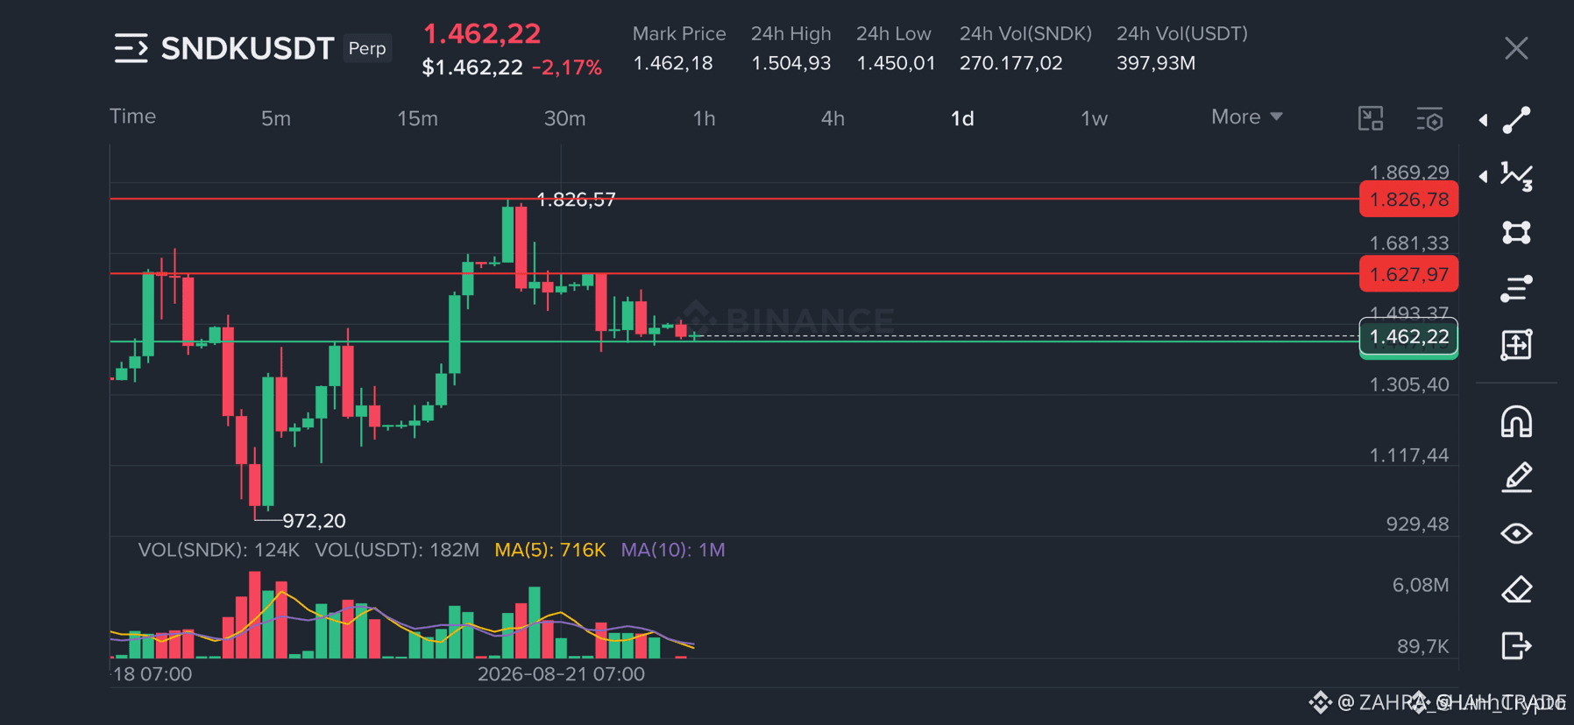Toggle the magnet snap mode
Screen dimensions: 1574x725
(1516, 421)
